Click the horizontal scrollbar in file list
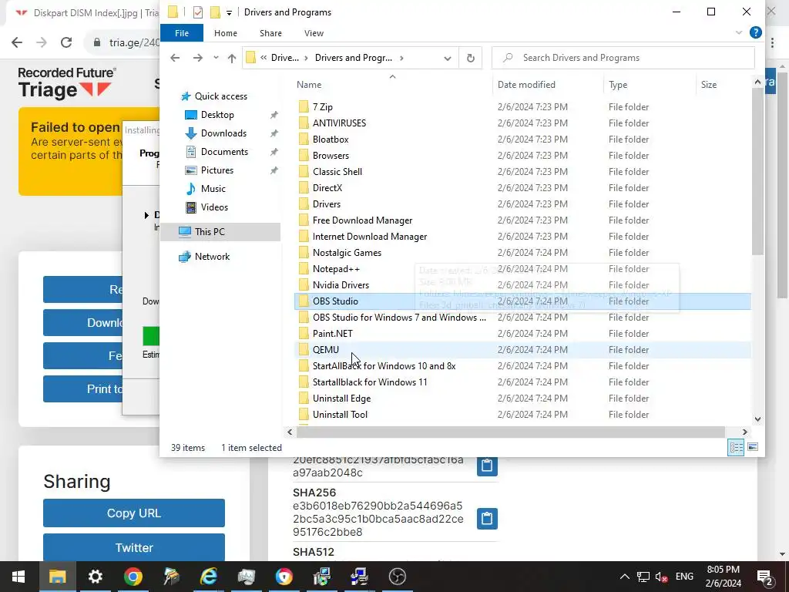This screenshot has width=789, height=592. pos(510,432)
